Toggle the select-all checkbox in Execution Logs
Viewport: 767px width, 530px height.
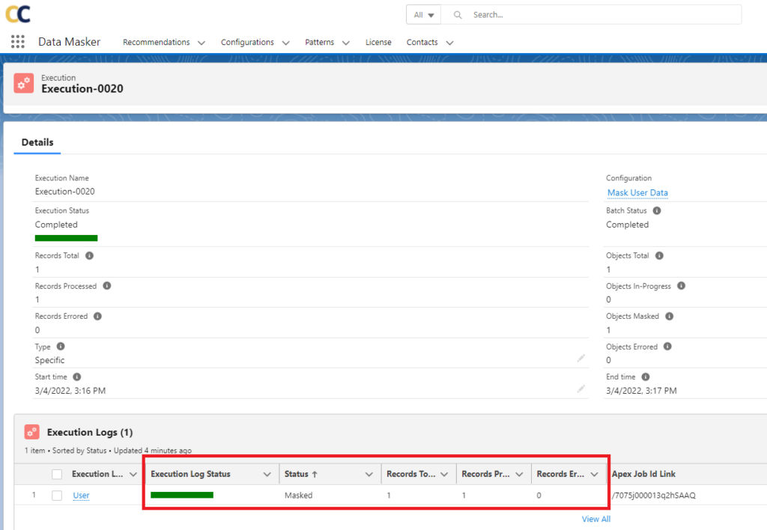coord(56,473)
